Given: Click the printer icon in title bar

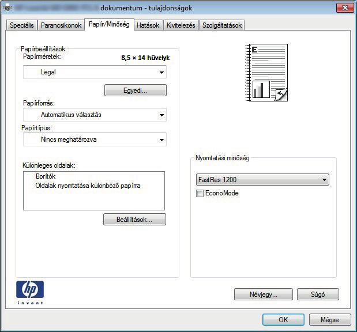Looking at the screenshot, I should point(7,8).
